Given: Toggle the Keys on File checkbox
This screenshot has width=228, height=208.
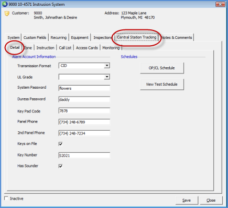Looking at the screenshot, I should coord(60,144).
